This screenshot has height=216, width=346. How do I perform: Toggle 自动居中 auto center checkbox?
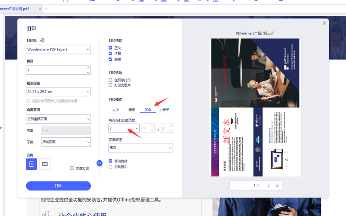(x=111, y=166)
